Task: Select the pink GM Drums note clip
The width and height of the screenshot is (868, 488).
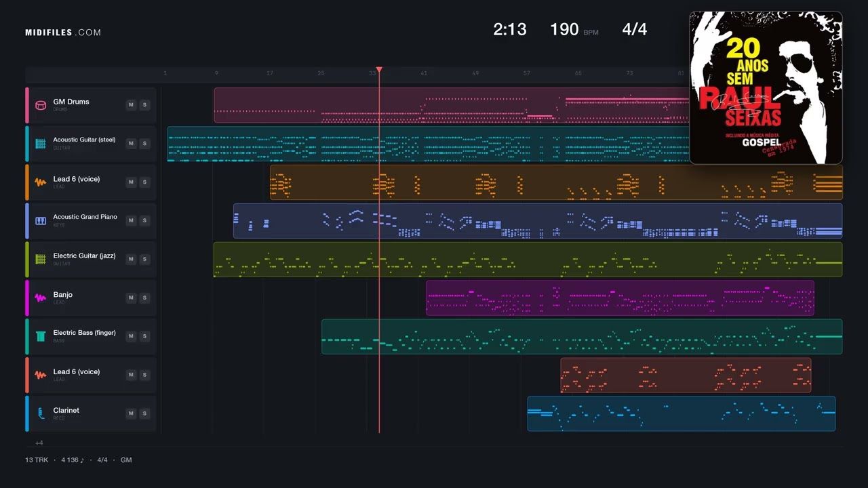Action: click(x=451, y=105)
